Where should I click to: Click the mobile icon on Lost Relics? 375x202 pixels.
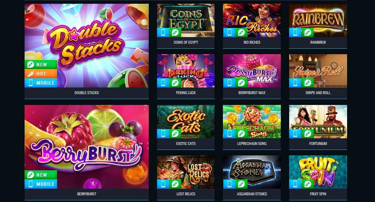coord(163,184)
